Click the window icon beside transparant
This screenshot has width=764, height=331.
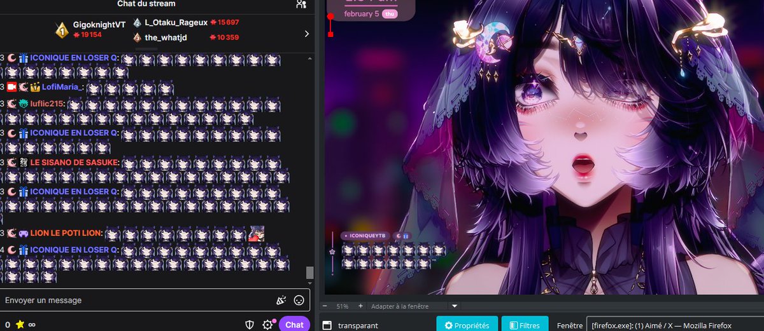pos(327,325)
